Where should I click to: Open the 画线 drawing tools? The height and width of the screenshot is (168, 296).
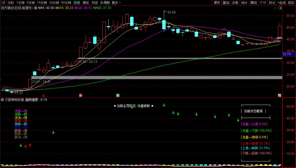[x=254, y=3]
